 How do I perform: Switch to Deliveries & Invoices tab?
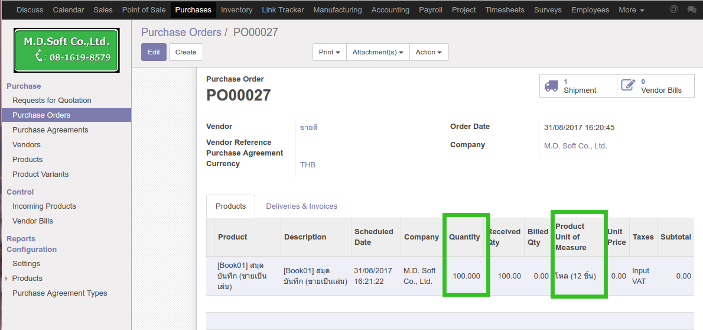(301, 206)
